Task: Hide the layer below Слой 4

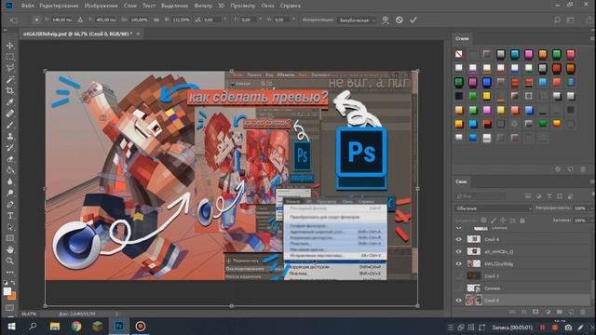Action: click(x=459, y=251)
